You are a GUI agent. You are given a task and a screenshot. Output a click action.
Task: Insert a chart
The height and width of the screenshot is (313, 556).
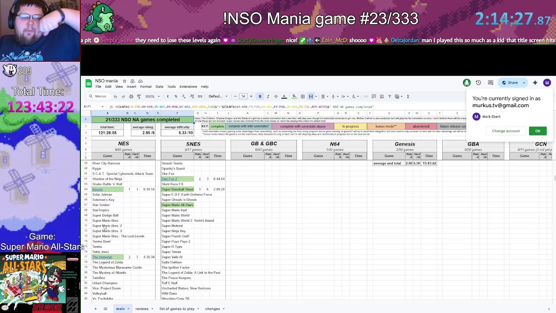coord(381,97)
